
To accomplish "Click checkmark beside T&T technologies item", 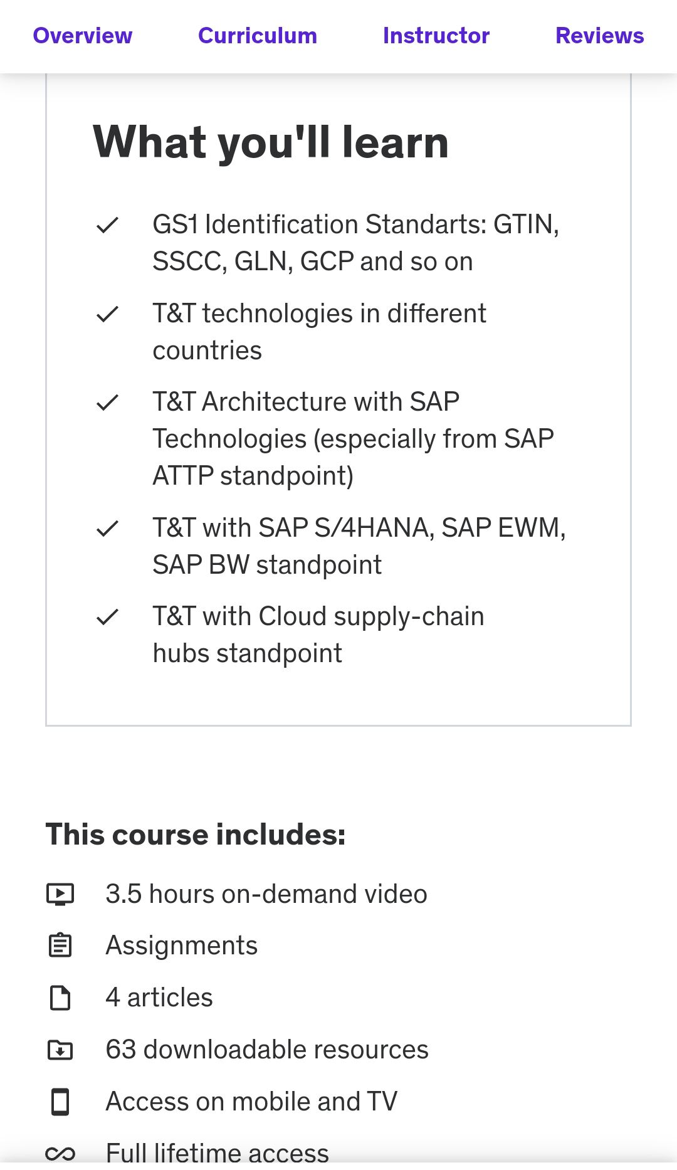I will (107, 314).
